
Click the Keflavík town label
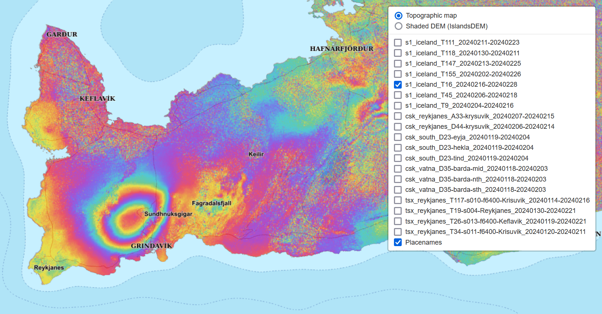point(97,99)
